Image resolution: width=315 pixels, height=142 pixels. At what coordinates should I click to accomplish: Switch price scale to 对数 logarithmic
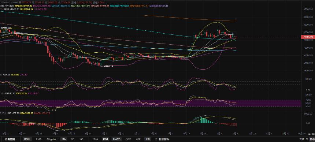tap(302, 139)
